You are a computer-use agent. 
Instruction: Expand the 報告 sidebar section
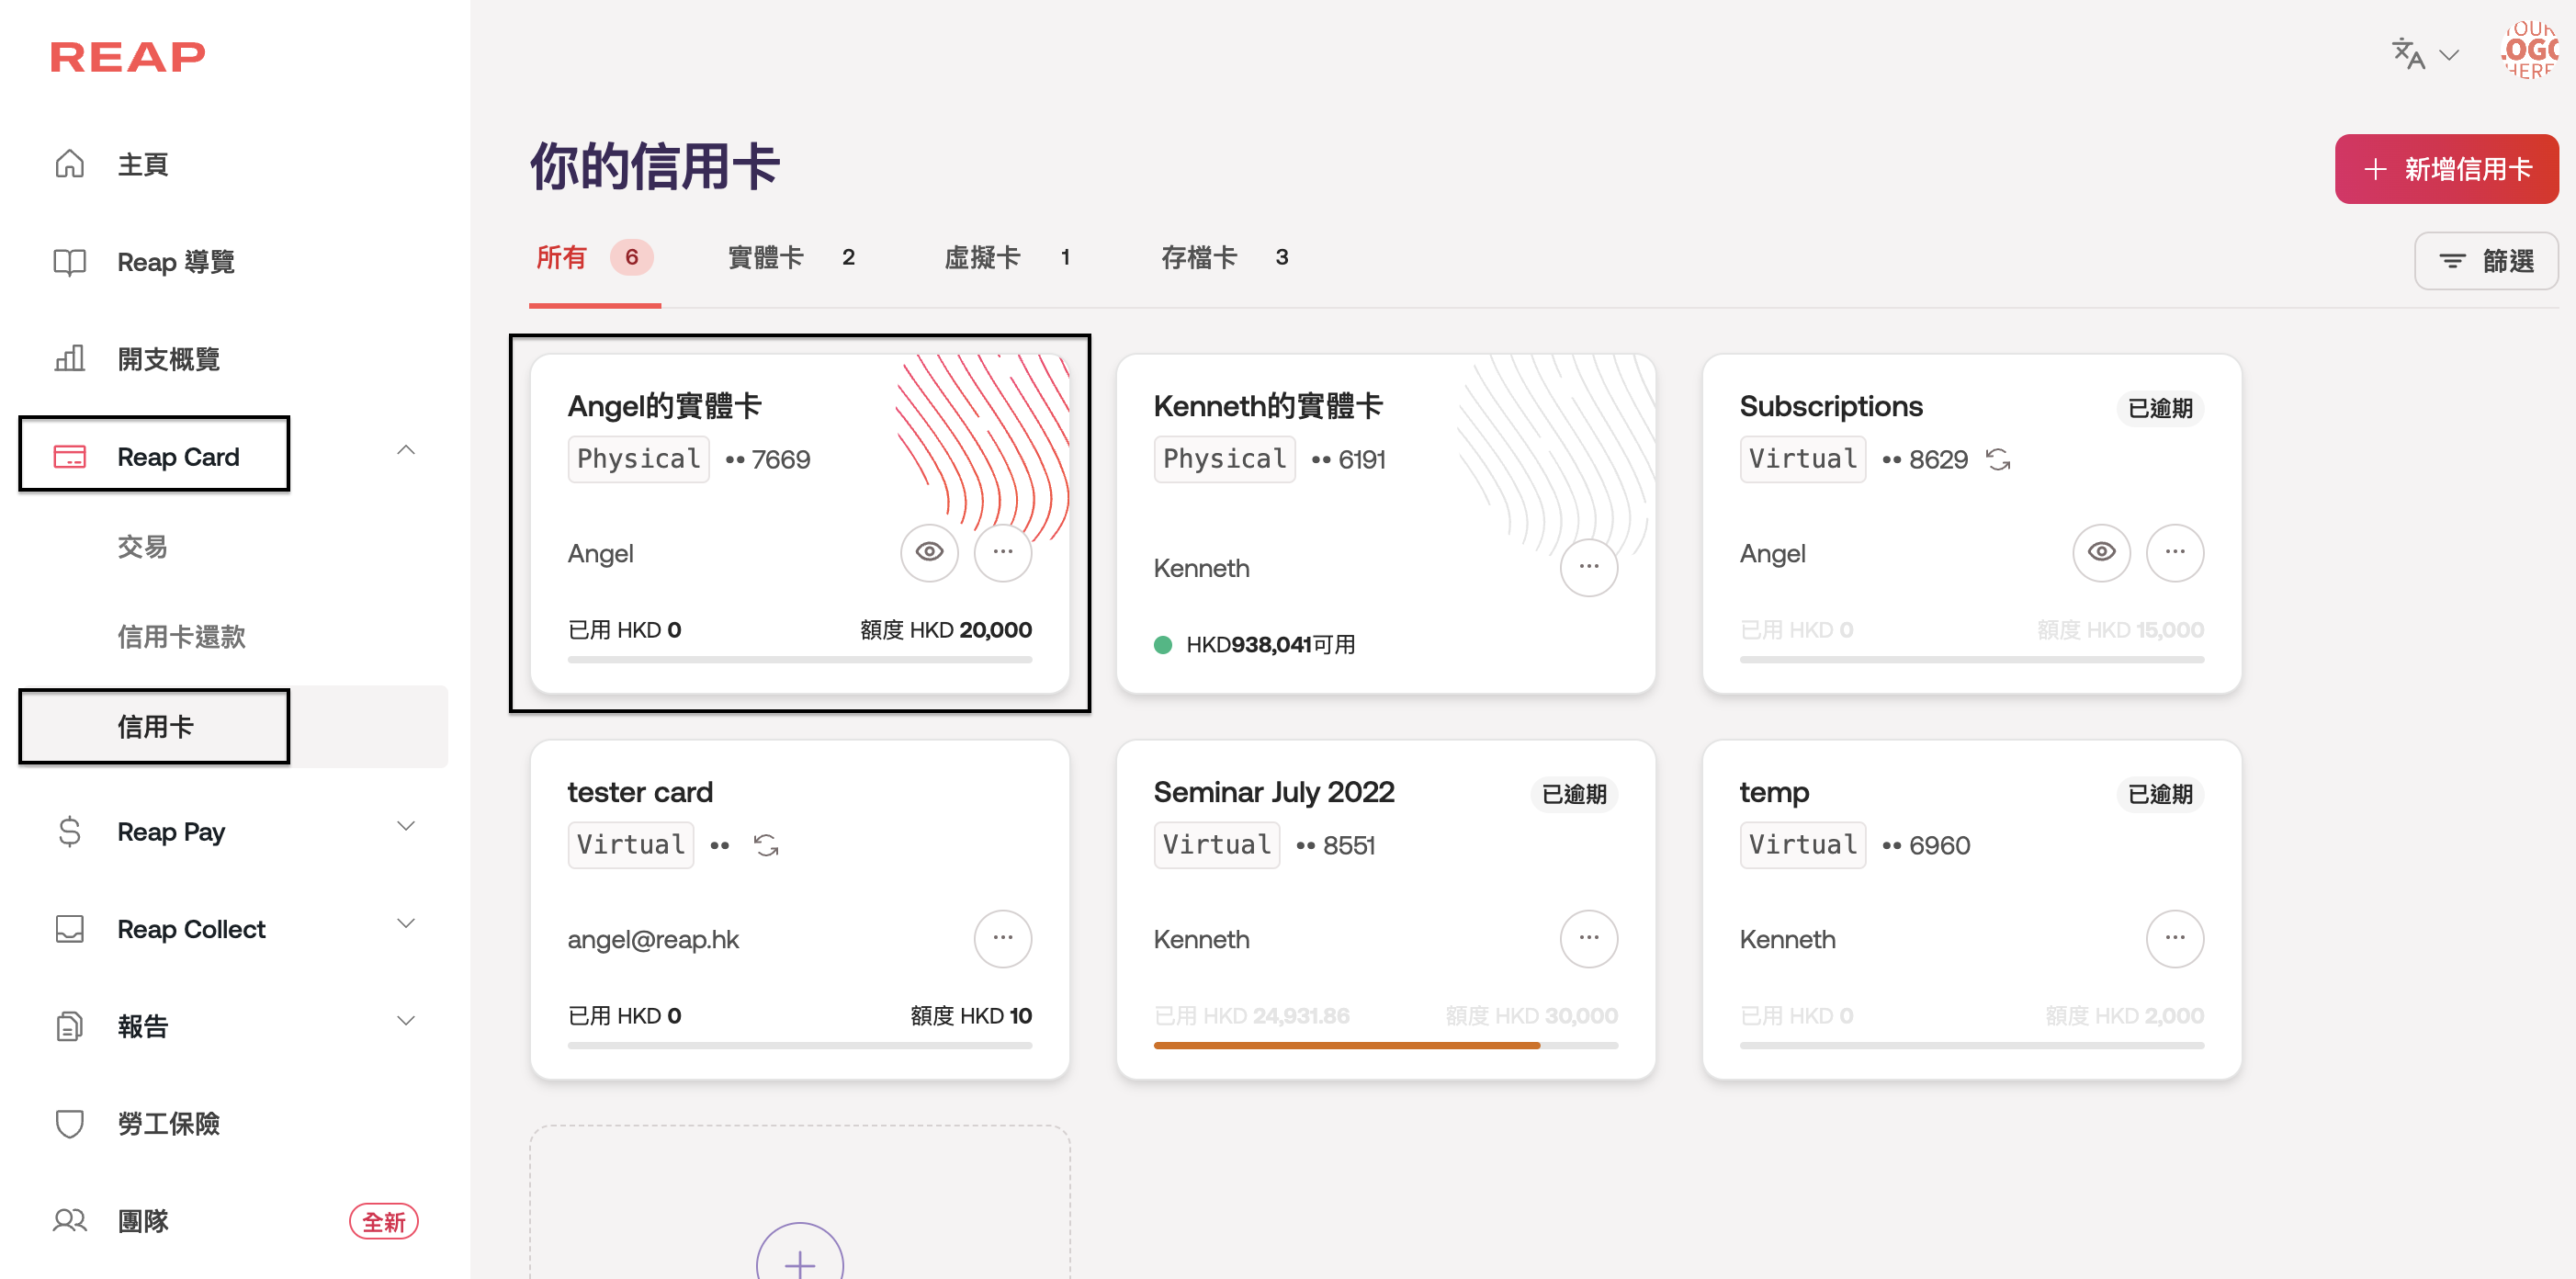(x=405, y=1021)
